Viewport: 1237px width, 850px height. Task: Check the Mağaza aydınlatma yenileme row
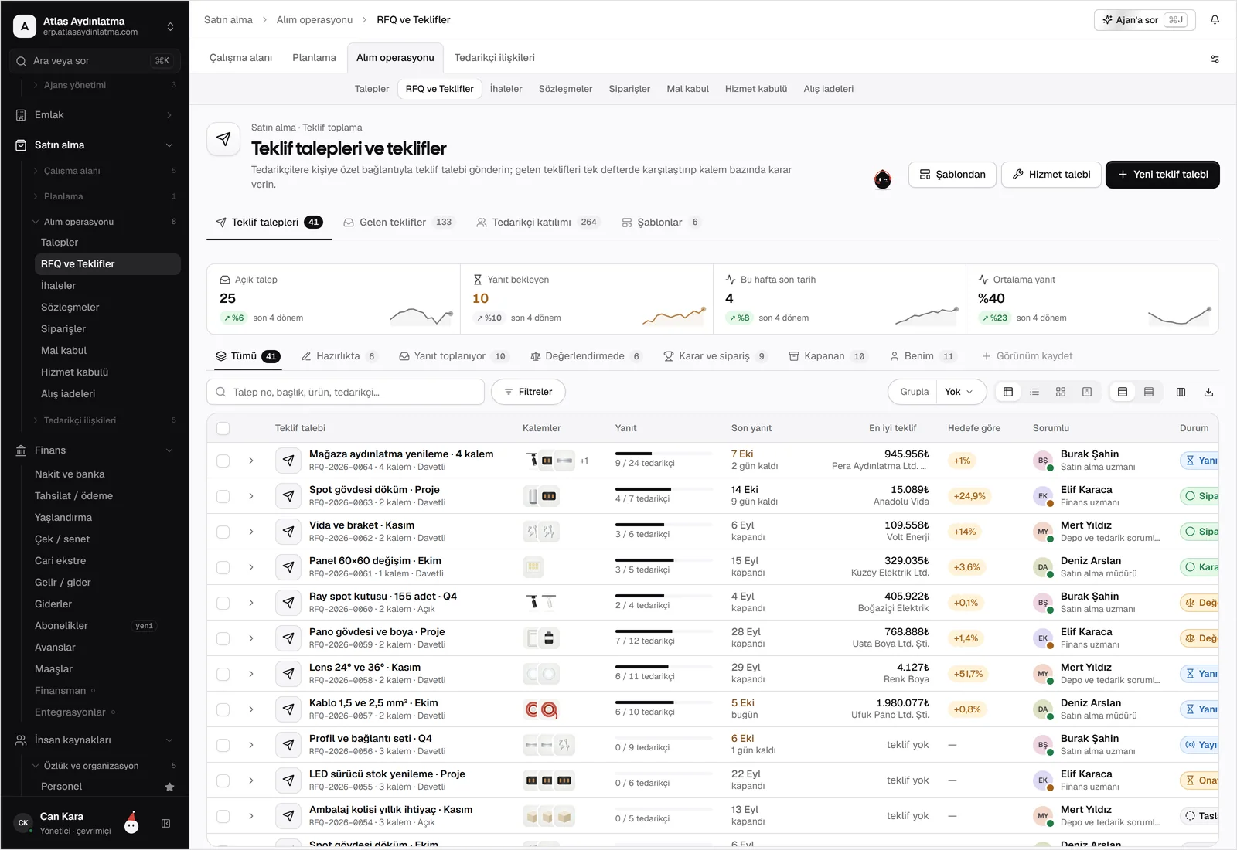click(223, 461)
